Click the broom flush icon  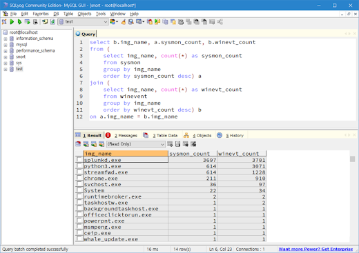click(x=124, y=22)
